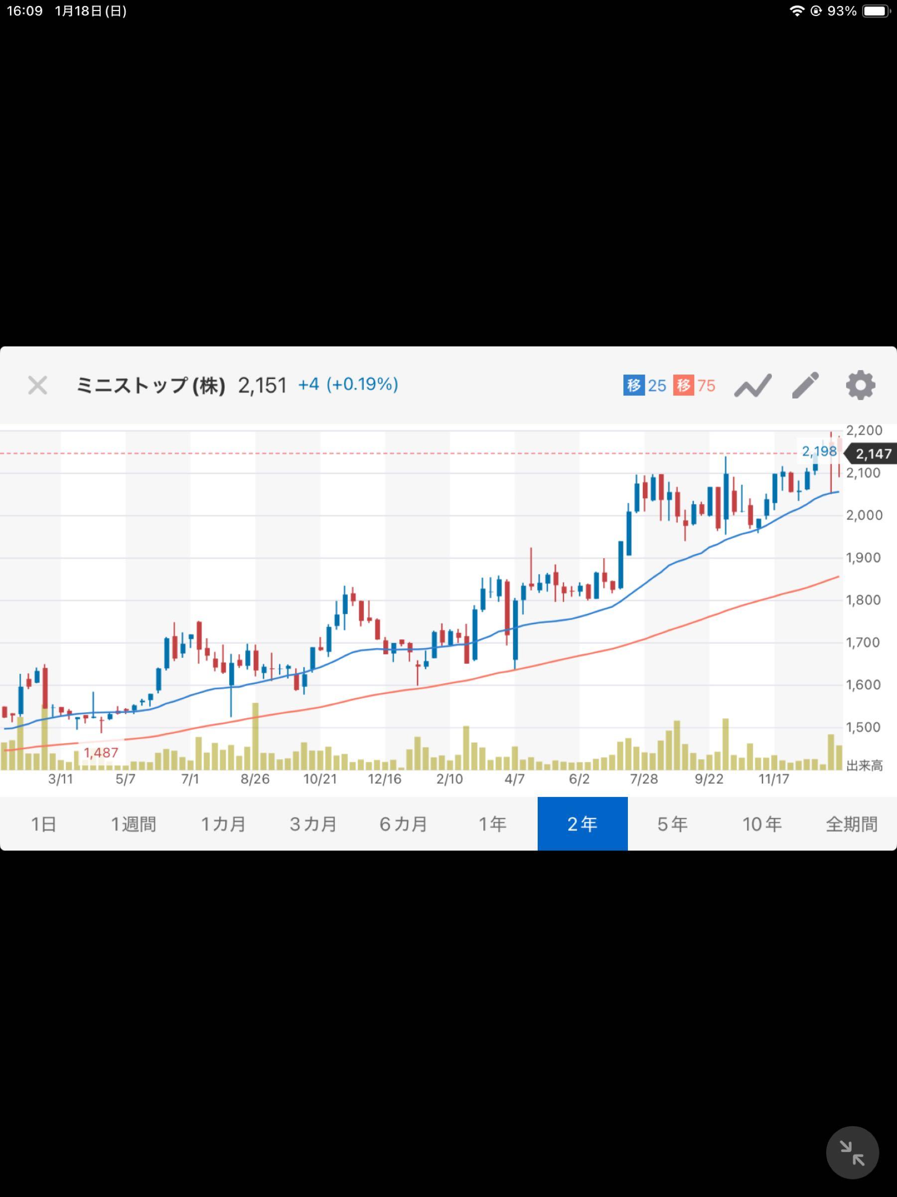Screen dimensions: 897x1197
Task: Tap the collapse fullscreen arrows button
Action: (852, 1153)
